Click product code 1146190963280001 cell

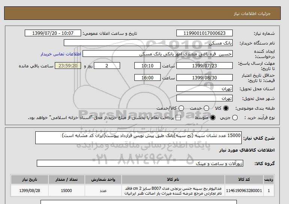point(244,191)
